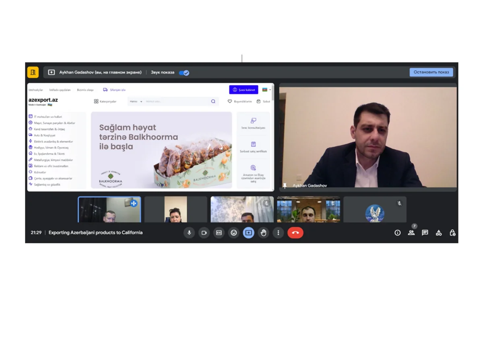Select Elektrik avadanlıq & elementlər category
The width and height of the screenshot is (483, 341).
(51, 142)
